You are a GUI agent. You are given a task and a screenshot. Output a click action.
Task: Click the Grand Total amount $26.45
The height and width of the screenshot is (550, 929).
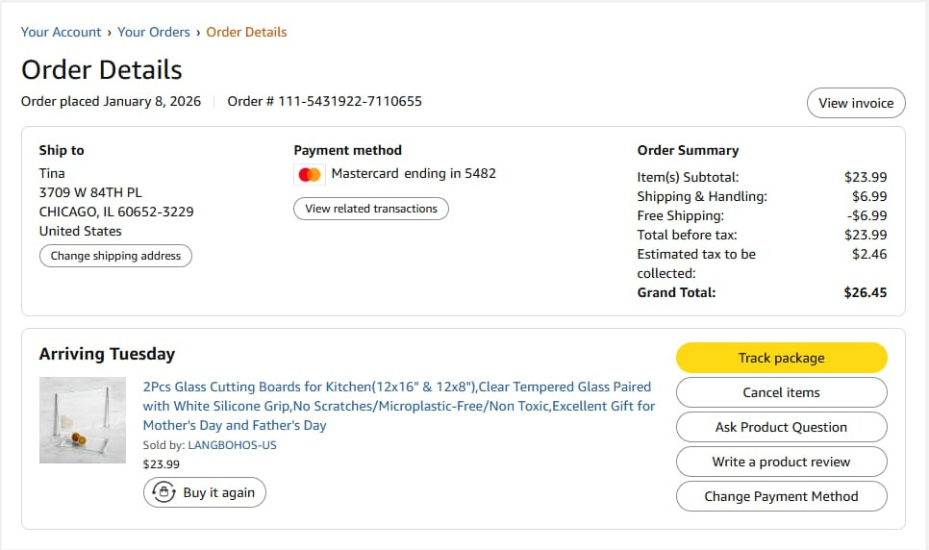coord(865,292)
